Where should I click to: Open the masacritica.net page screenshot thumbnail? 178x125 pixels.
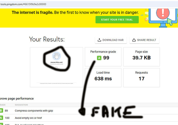point(56,67)
